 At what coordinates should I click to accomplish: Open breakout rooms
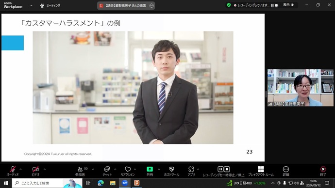click(x=261, y=171)
